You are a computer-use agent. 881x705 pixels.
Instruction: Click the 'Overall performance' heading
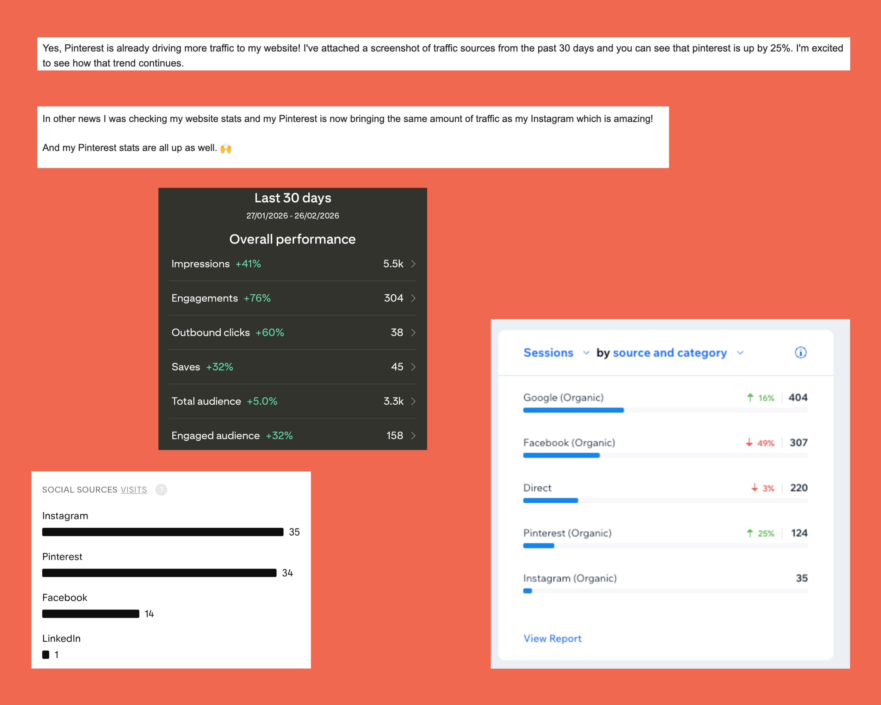292,239
